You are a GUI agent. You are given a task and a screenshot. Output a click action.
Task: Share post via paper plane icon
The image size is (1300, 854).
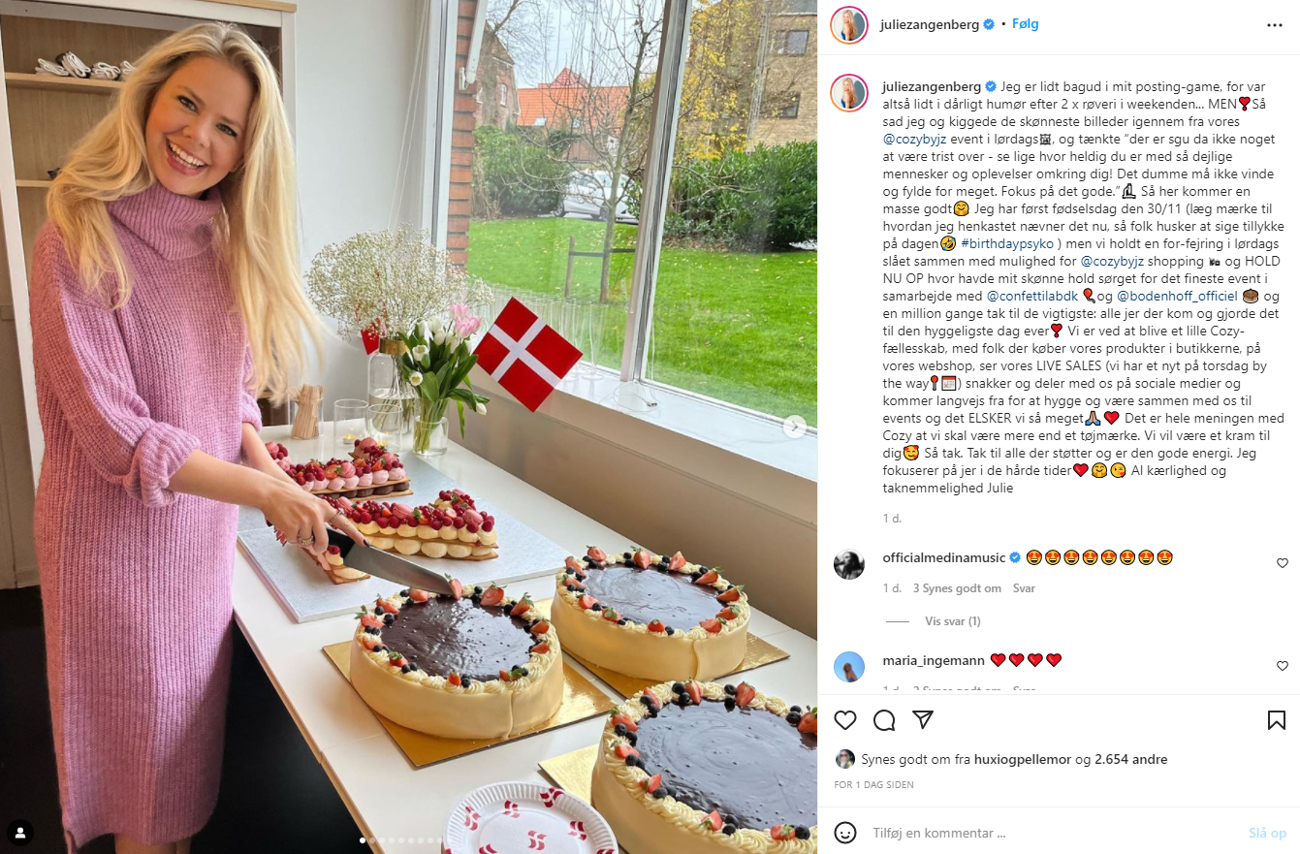[x=923, y=720]
